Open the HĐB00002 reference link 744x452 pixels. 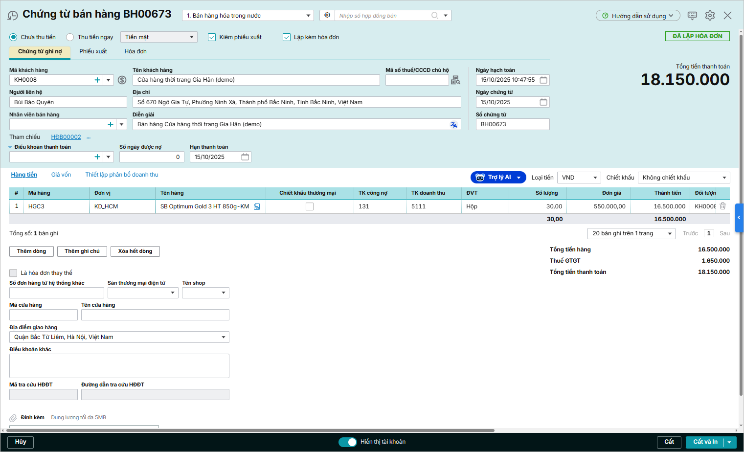pyautogui.click(x=66, y=137)
